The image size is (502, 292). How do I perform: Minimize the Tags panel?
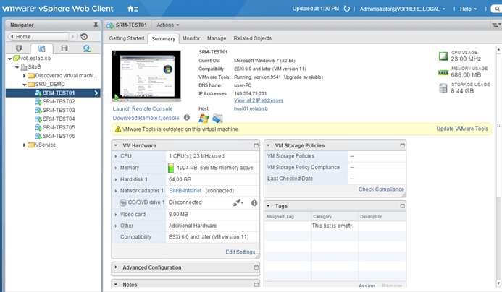click(x=488, y=206)
